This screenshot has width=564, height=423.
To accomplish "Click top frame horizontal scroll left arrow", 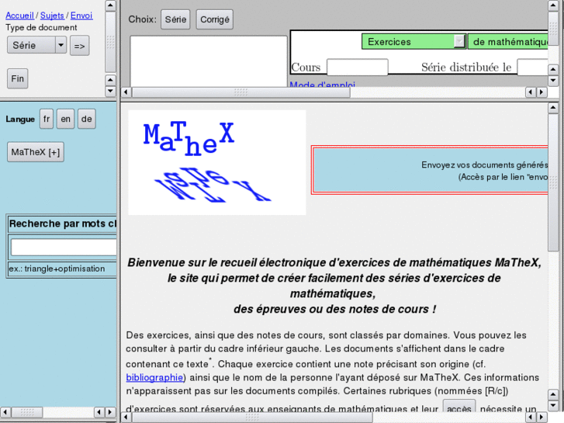I will pyautogui.click(x=126, y=92).
